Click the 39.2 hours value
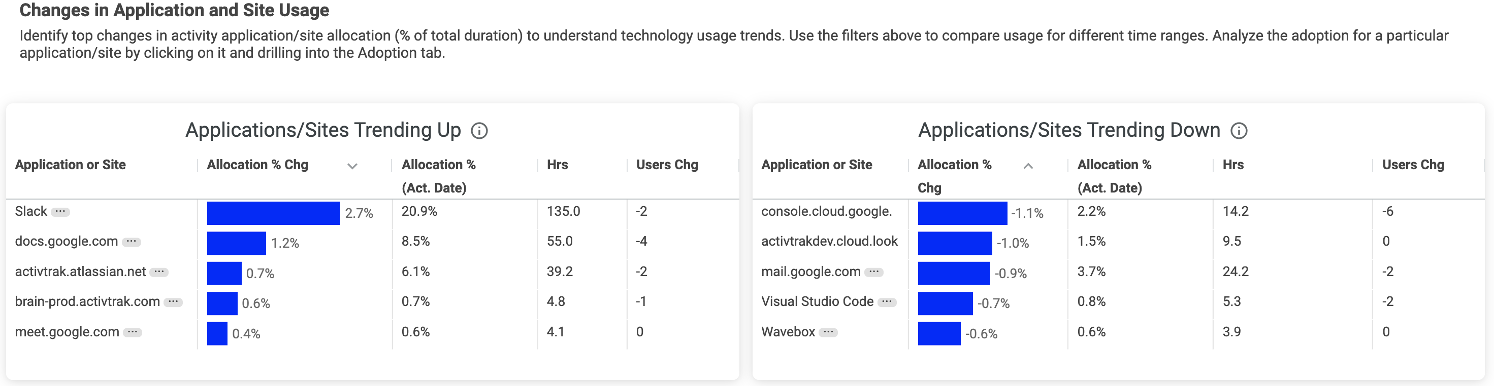The height and width of the screenshot is (386, 1494). click(560, 272)
